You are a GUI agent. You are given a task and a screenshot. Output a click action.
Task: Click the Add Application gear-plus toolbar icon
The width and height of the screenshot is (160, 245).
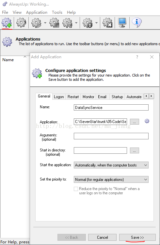[x=7, y=23]
